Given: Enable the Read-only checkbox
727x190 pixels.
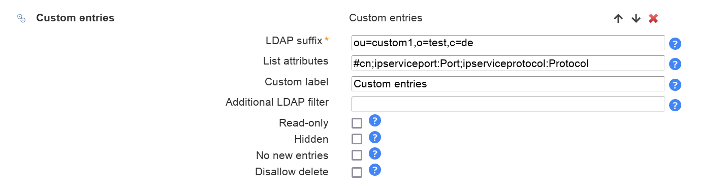Looking at the screenshot, I should tap(357, 123).
